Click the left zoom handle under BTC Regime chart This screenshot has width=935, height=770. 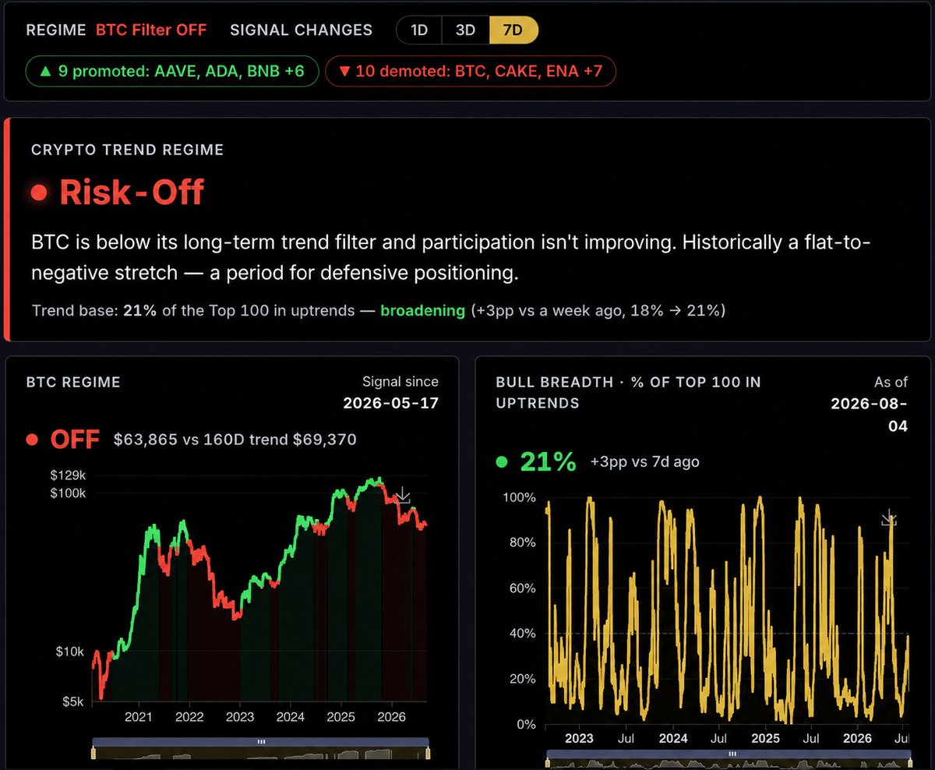click(94, 753)
